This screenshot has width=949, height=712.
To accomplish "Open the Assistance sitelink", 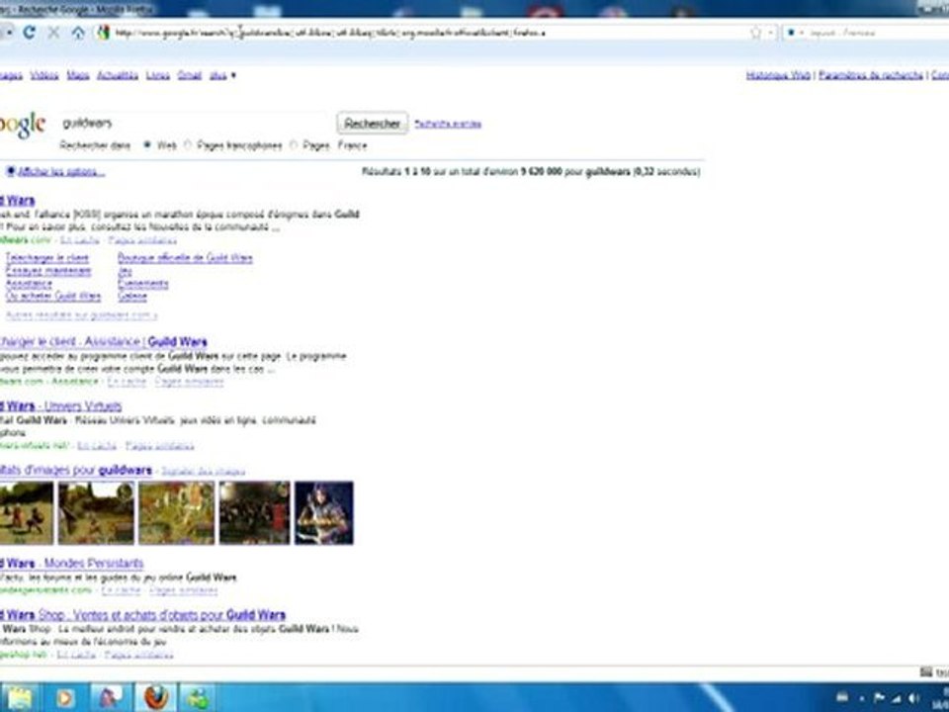I will pyautogui.click(x=29, y=284).
